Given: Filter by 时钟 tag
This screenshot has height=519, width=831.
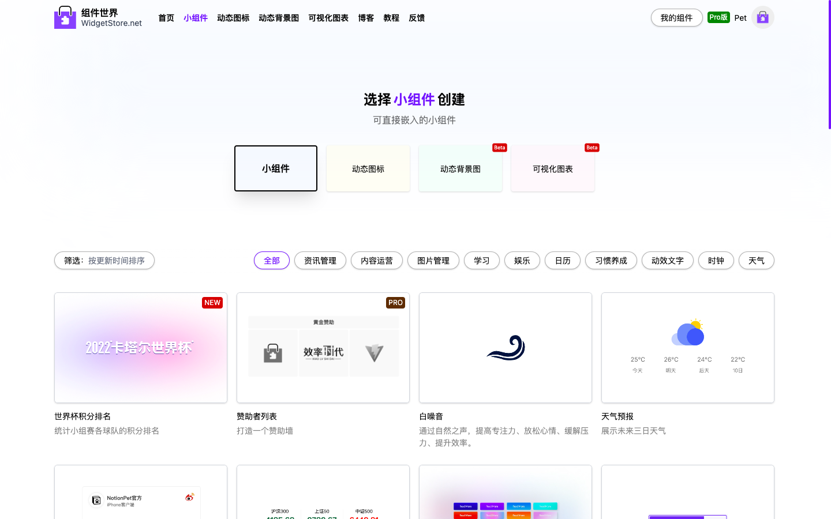Looking at the screenshot, I should (x=716, y=261).
